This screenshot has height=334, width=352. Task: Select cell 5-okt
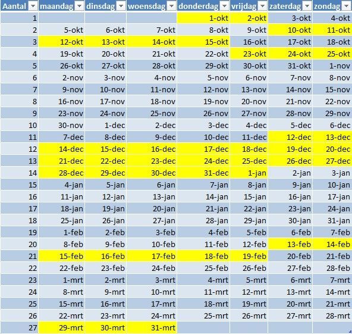61,30
